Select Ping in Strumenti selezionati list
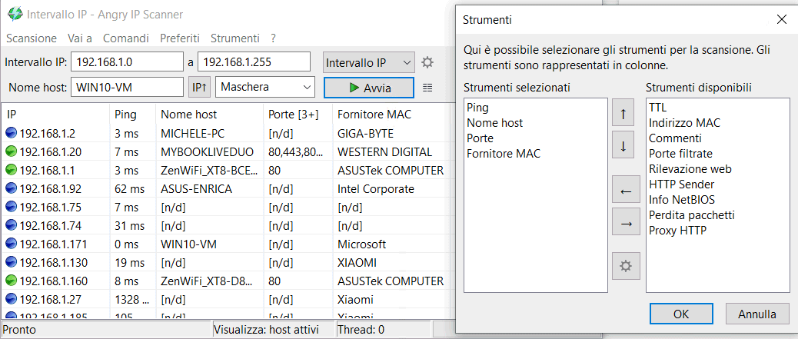798x339 pixels. click(x=477, y=108)
